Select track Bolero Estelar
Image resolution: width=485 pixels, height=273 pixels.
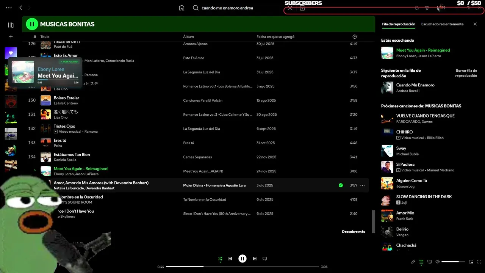point(66,98)
